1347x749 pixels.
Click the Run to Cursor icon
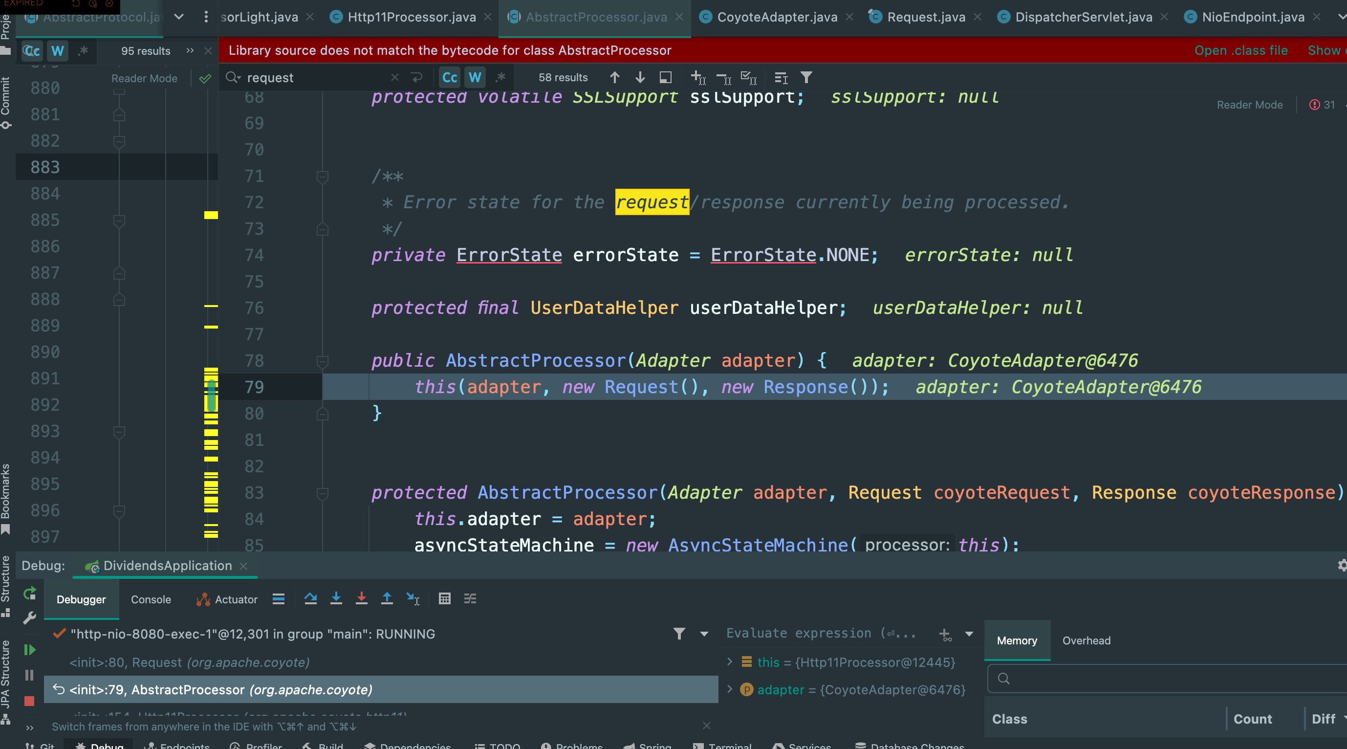pos(413,599)
